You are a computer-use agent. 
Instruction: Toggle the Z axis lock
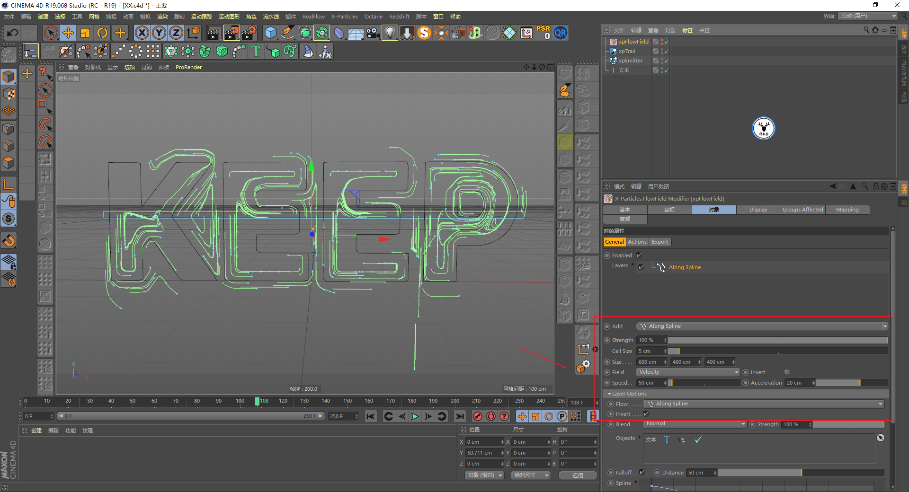pos(176,33)
